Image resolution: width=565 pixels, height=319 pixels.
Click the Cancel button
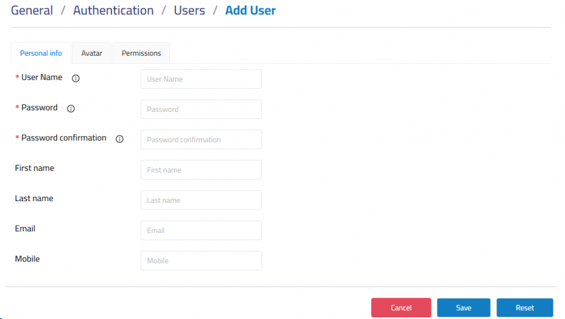coord(401,307)
